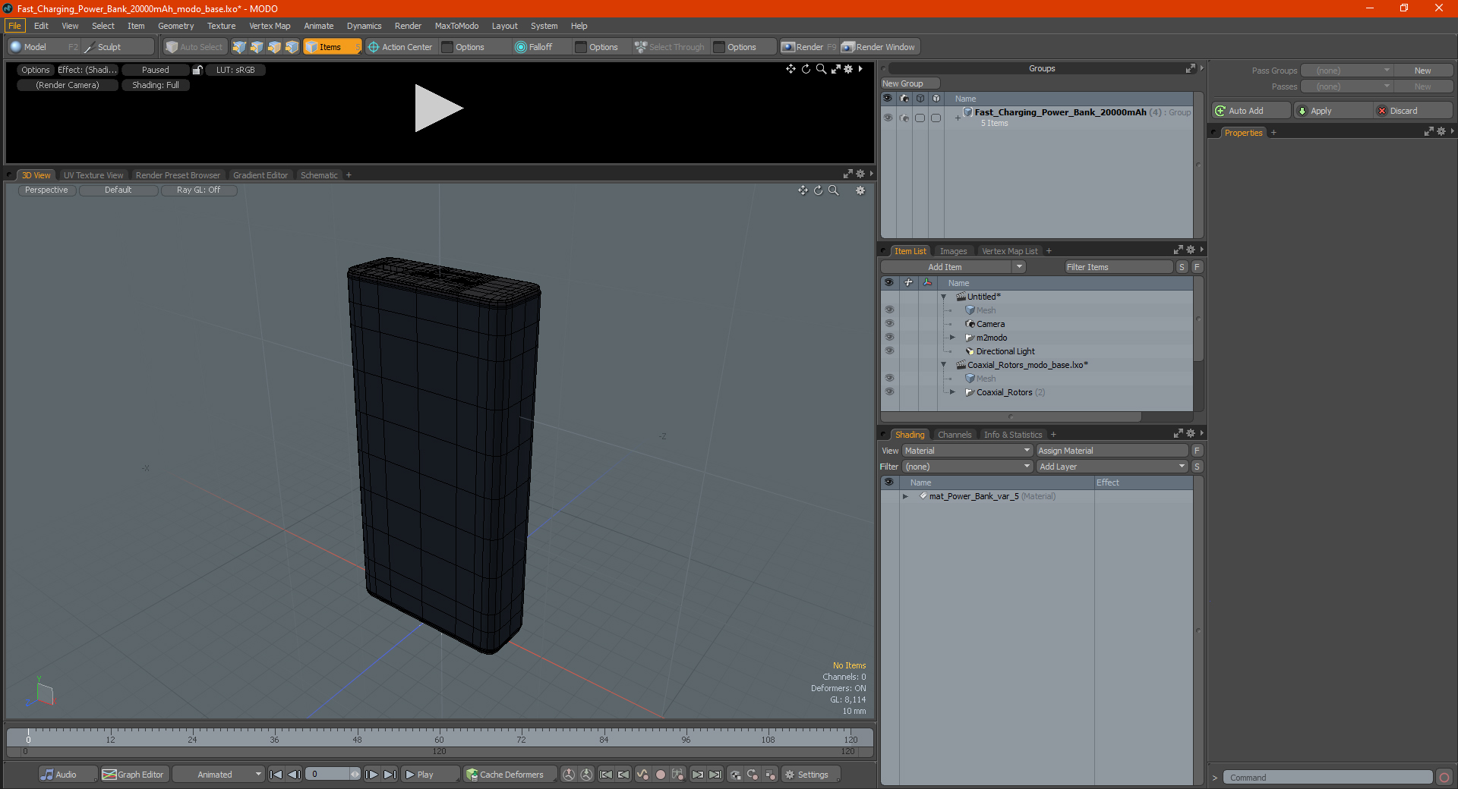Click the New Group button

click(x=910, y=83)
